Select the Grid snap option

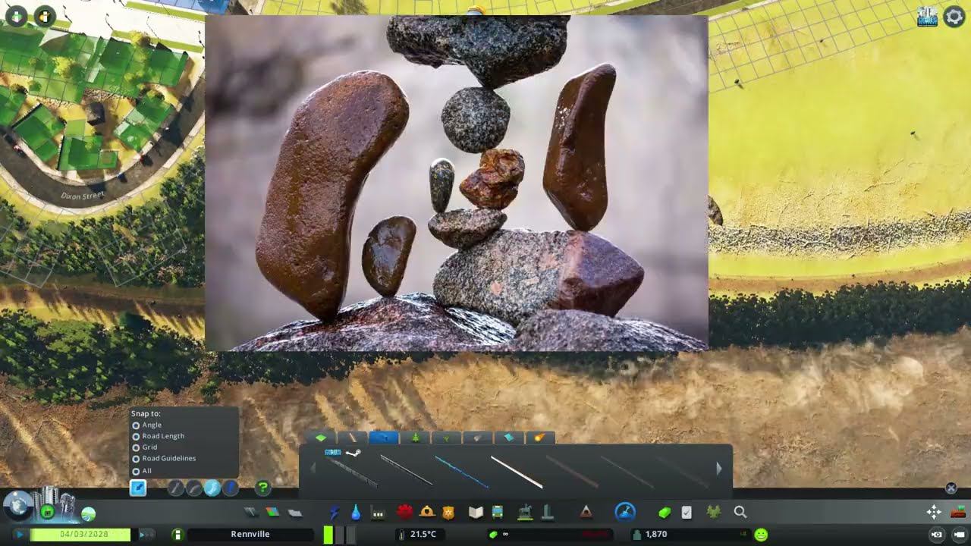click(145, 447)
